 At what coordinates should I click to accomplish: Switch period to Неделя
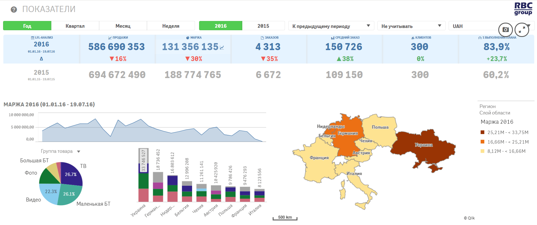[170, 26]
